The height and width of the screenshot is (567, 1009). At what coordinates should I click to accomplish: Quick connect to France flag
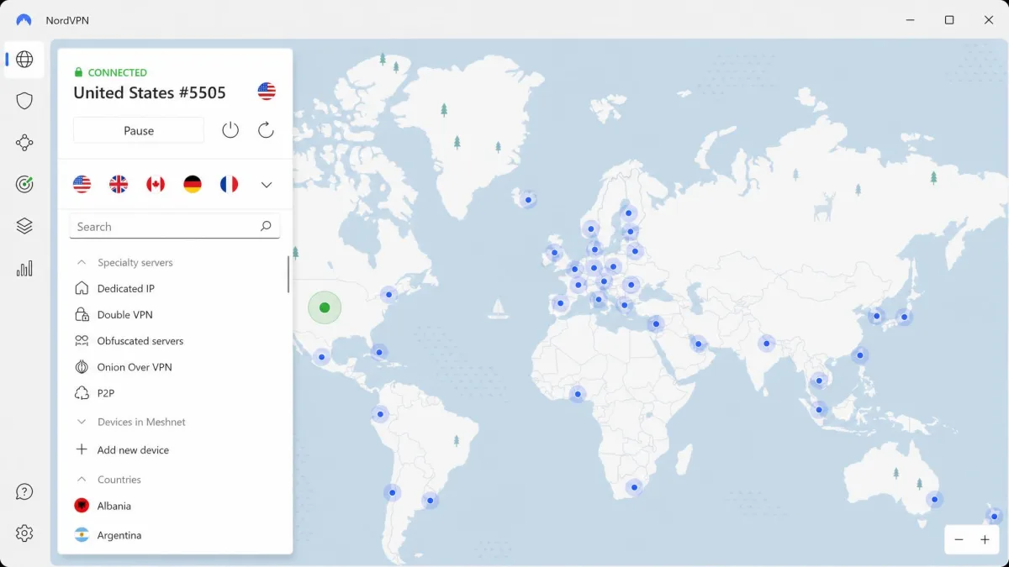[229, 184]
